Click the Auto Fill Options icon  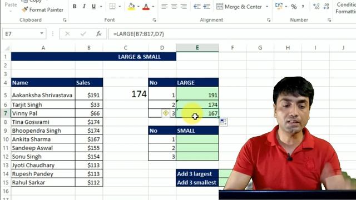pyautogui.click(x=224, y=122)
